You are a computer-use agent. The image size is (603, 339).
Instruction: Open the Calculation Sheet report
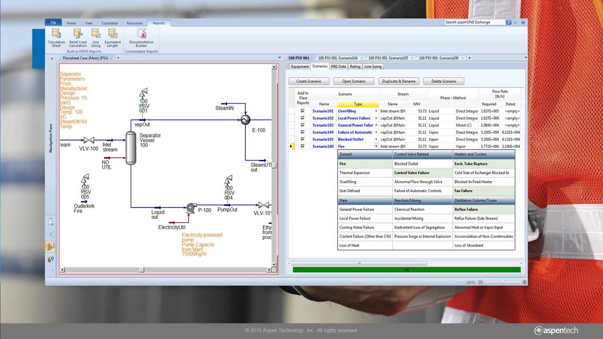56,38
